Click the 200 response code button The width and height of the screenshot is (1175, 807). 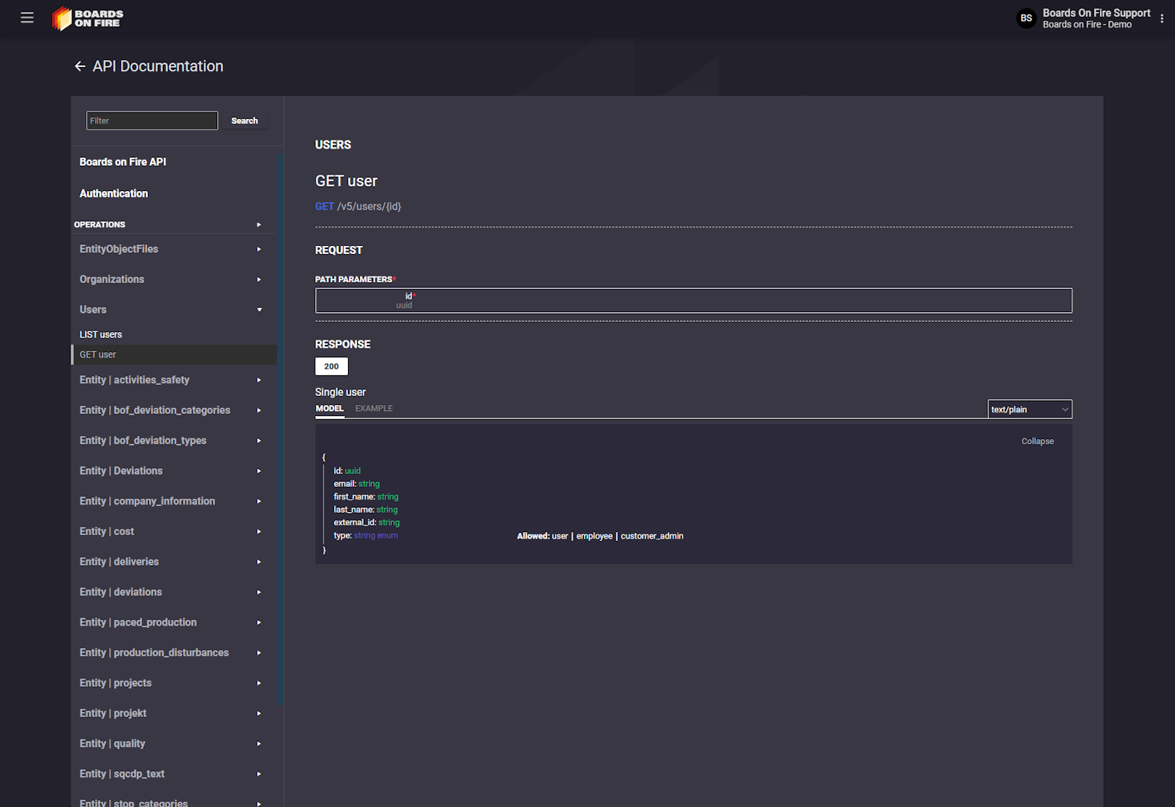[x=331, y=366]
